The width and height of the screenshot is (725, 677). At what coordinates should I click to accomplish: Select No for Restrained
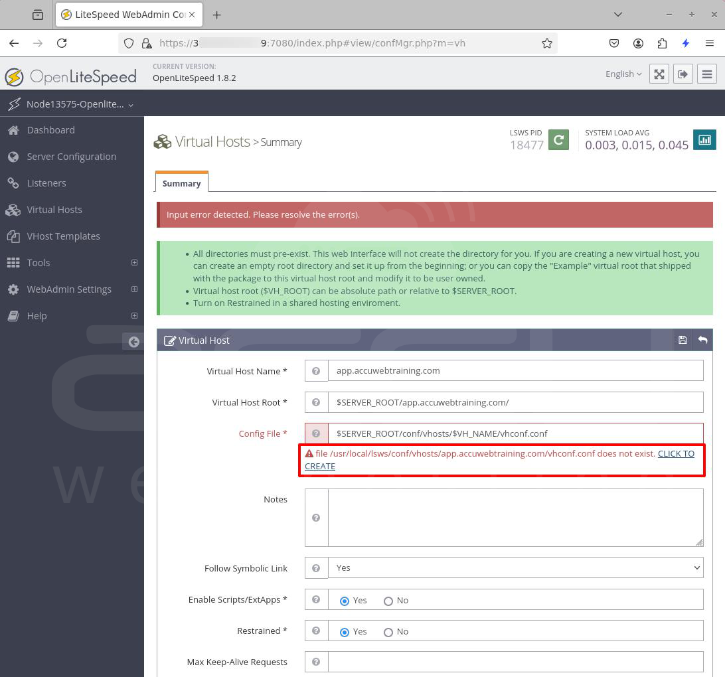(x=388, y=633)
